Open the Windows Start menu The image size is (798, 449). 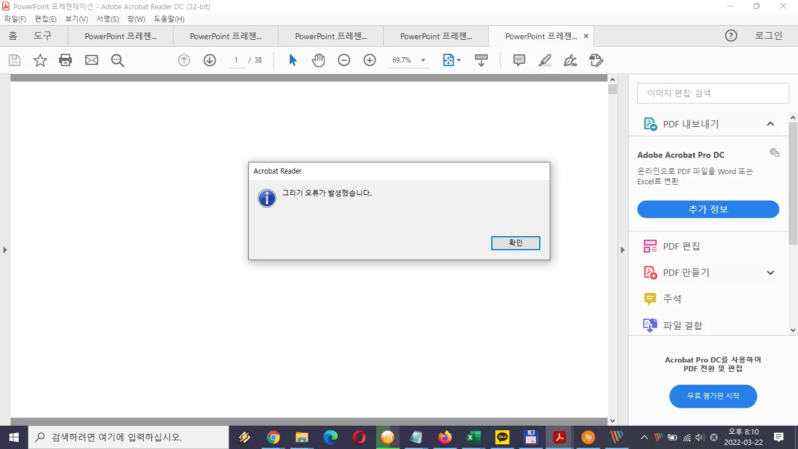[14, 437]
